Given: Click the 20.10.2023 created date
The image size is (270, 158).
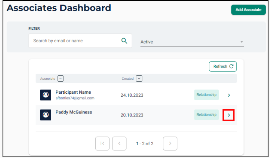Looking at the screenshot, I should [x=132, y=115].
